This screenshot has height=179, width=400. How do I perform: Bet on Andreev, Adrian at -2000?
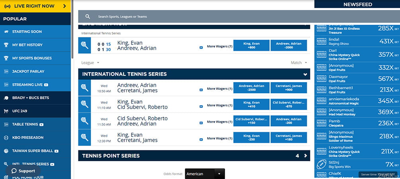tap(289, 45)
